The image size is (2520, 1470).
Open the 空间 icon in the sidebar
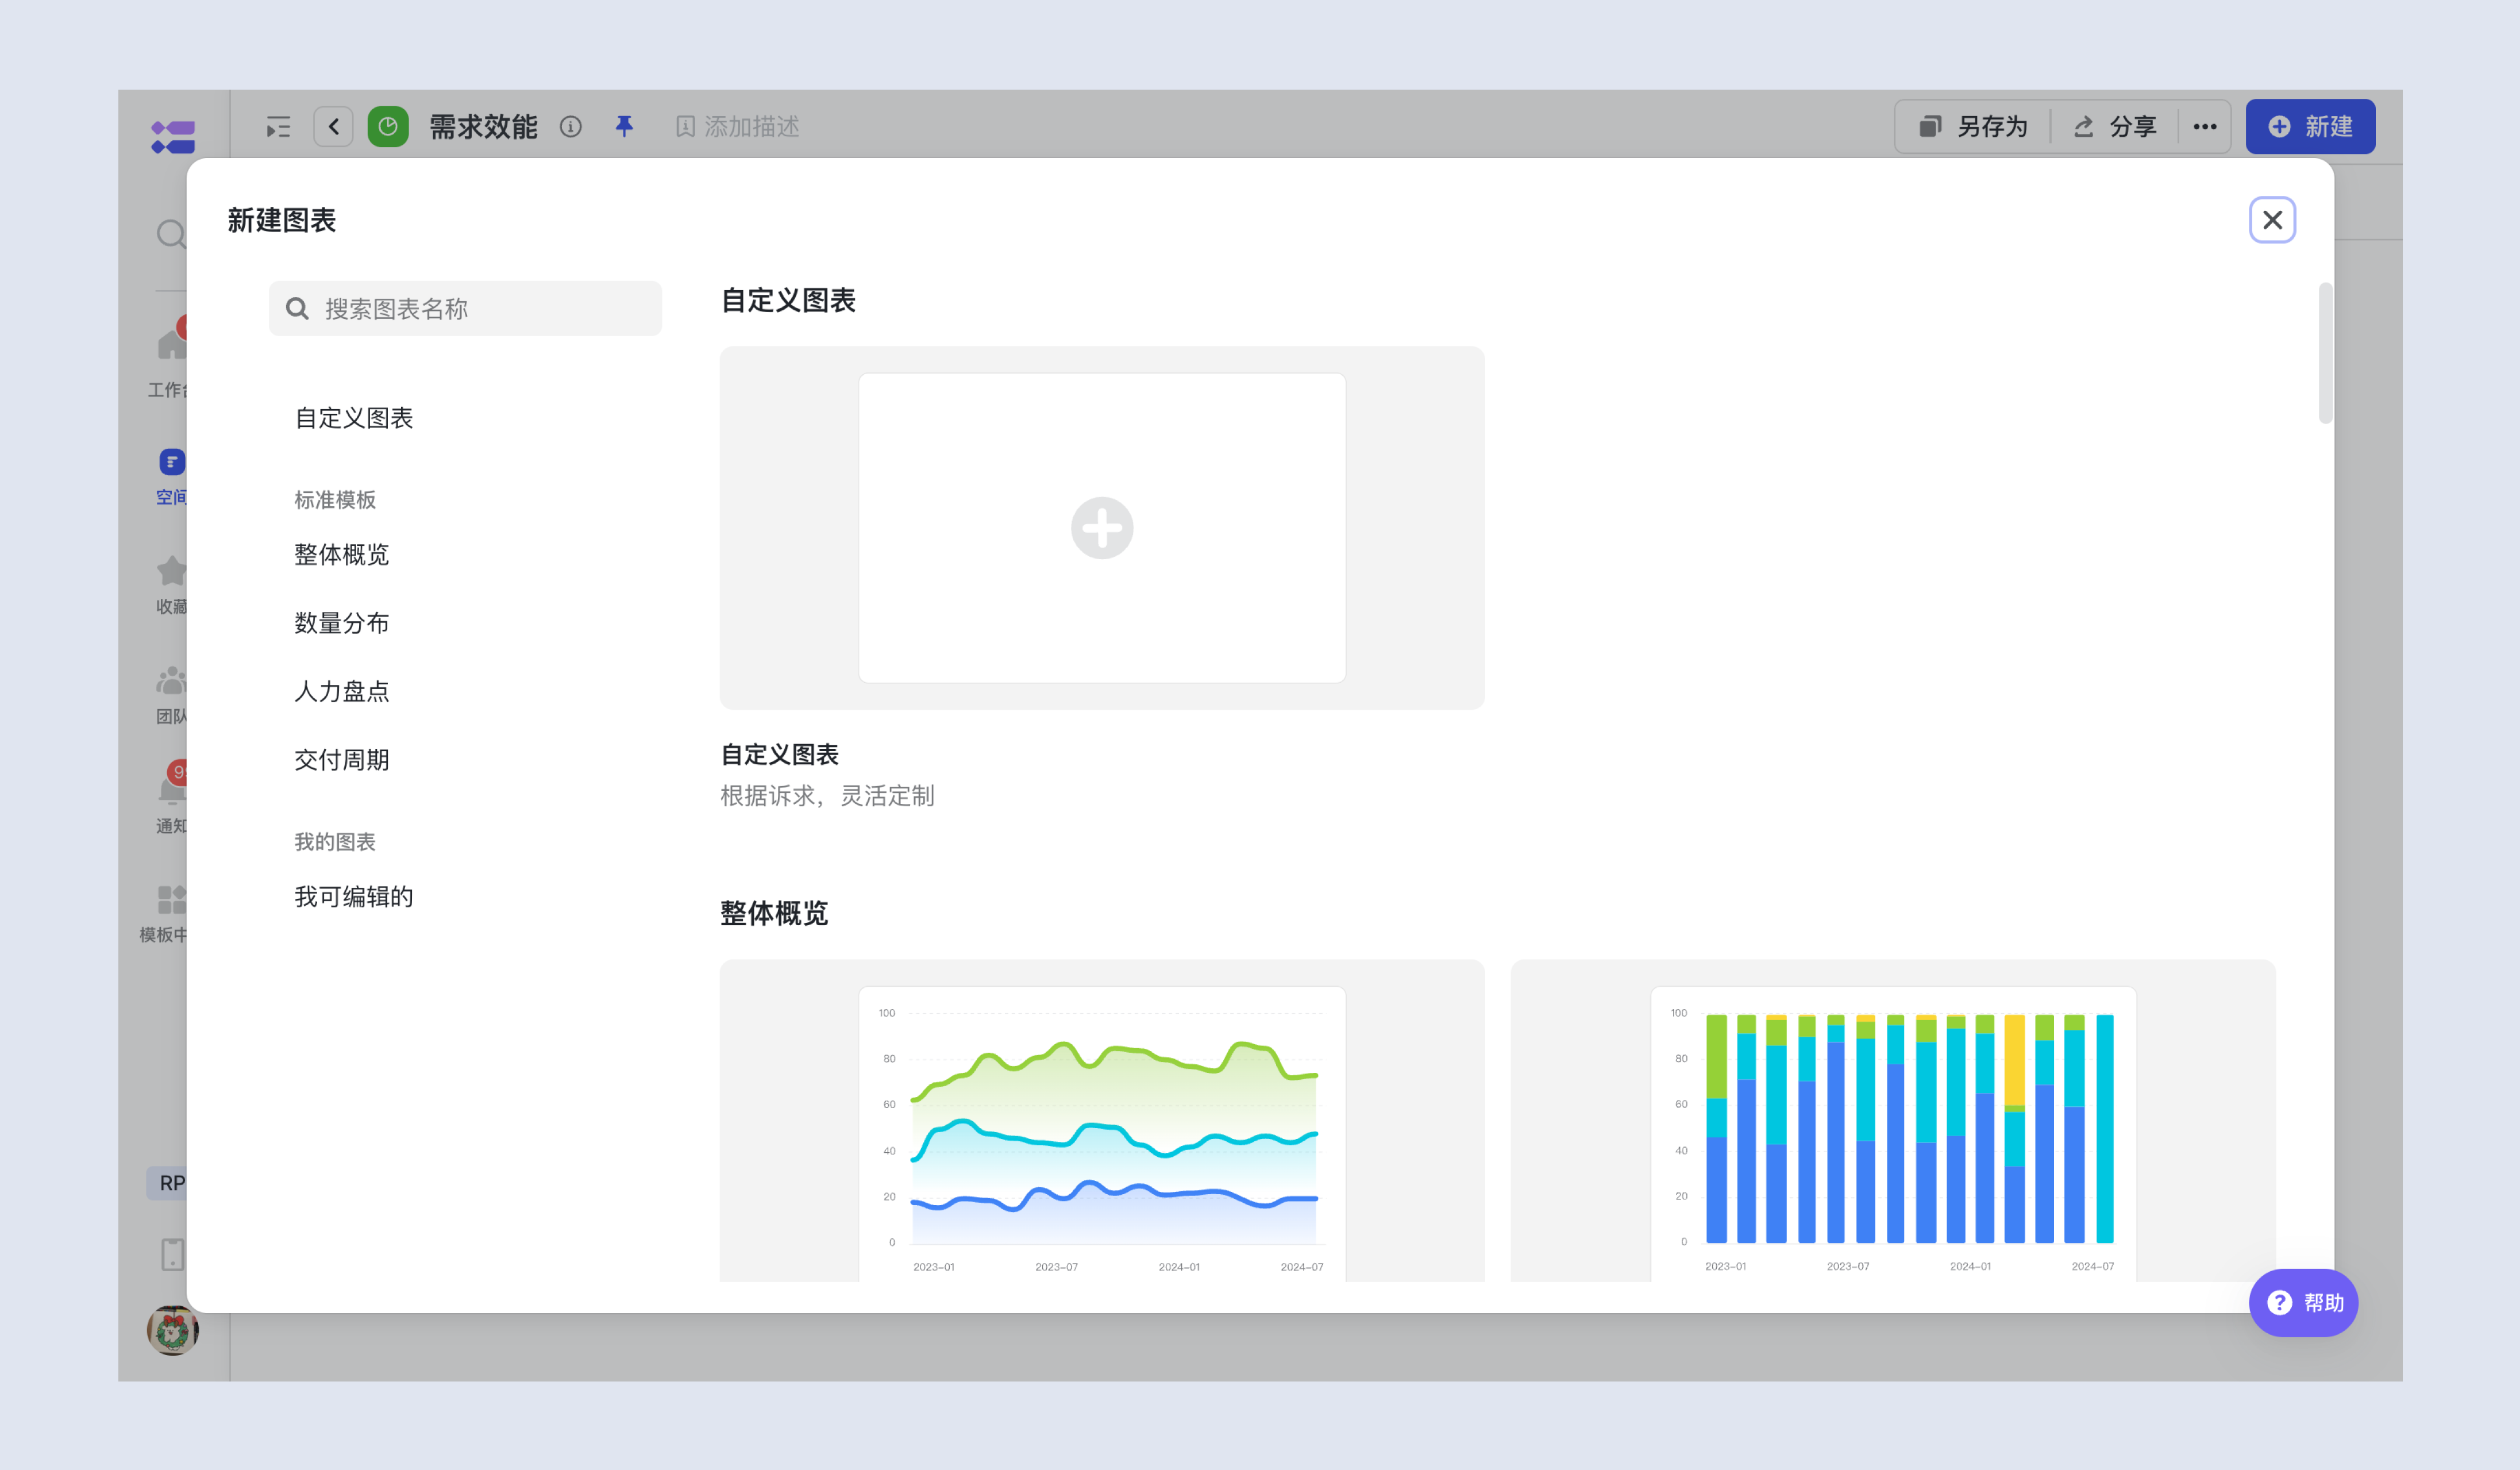pyautogui.click(x=171, y=462)
